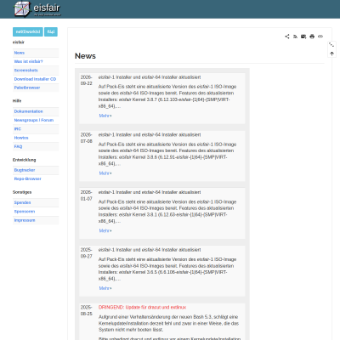
Task: Click the 'Hilfe' sidebar section heading
Action: 17,101
